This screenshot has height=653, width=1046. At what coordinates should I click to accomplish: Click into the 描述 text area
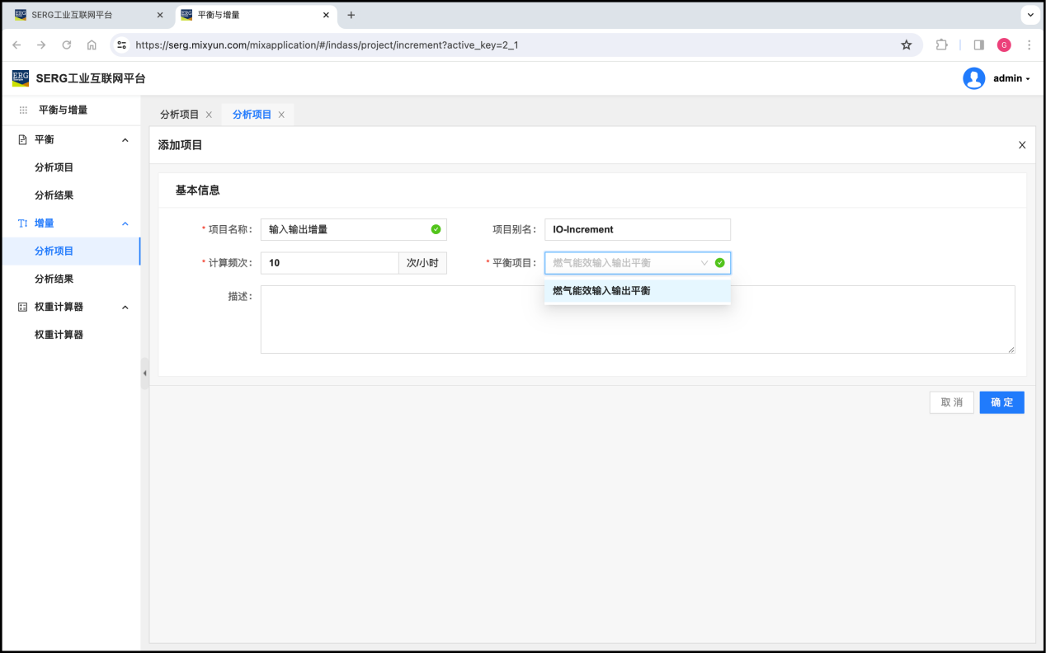coord(637,319)
